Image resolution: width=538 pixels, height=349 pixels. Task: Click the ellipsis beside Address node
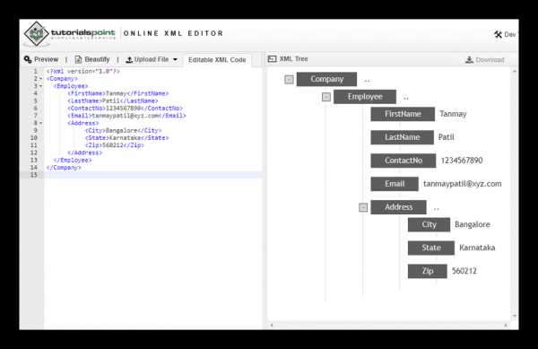[436, 209]
